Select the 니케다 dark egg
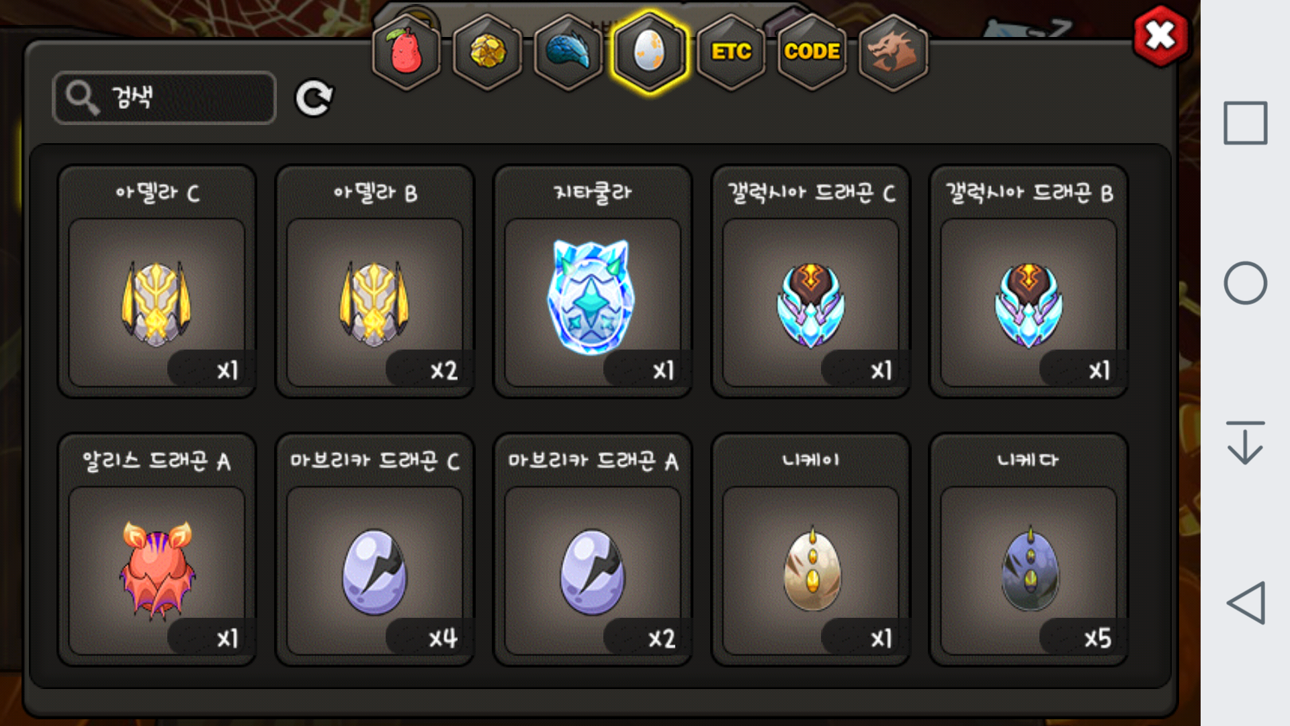 [x=1029, y=550]
